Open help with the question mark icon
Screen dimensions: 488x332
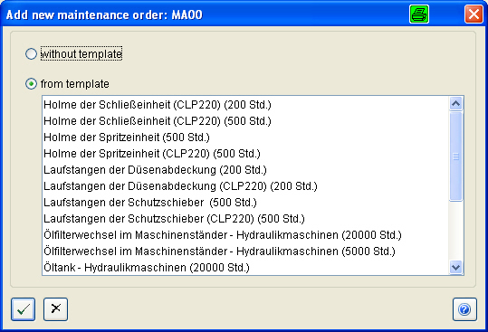pyautogui.click(x=464, y=309)
